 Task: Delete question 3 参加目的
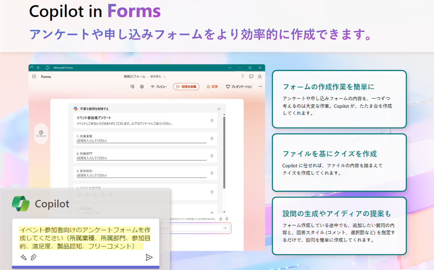pos(212,174)
